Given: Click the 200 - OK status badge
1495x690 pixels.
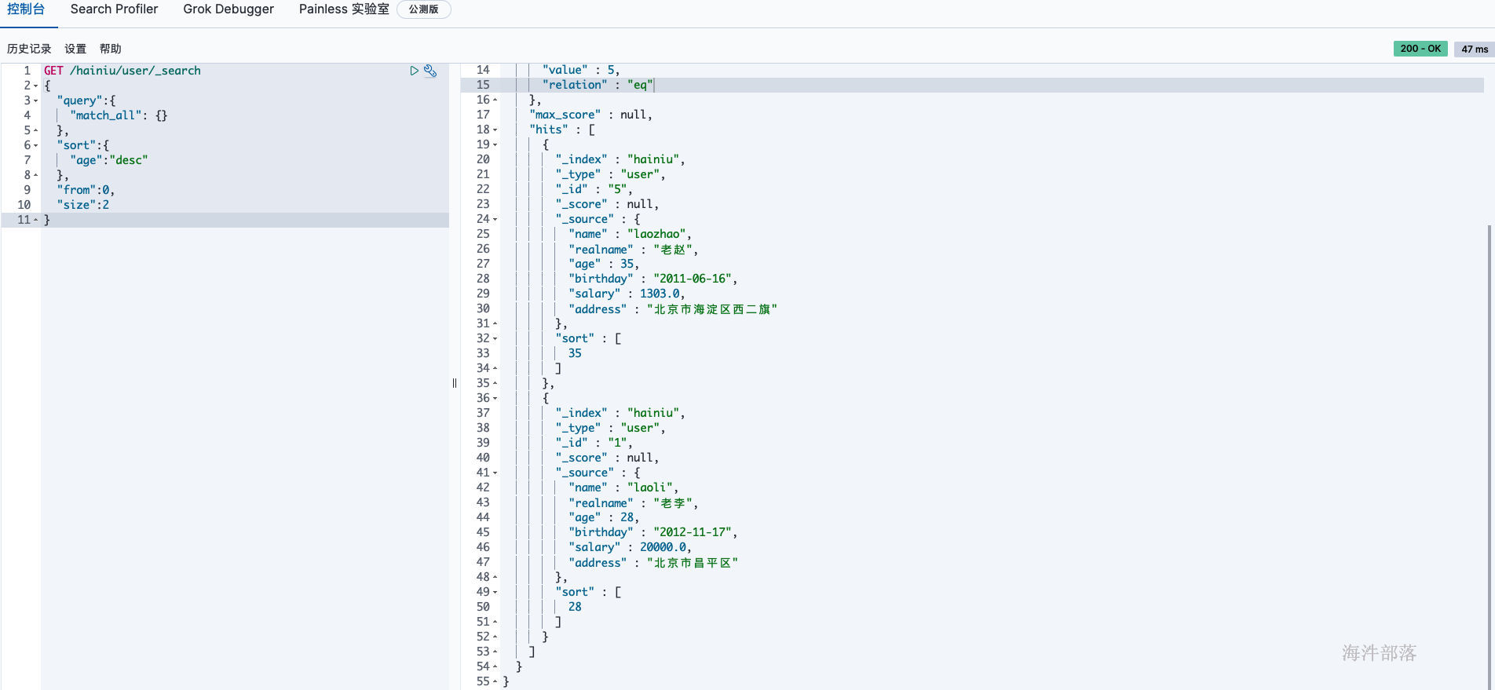Looking at the screenshot, I should click(1420, 49).
